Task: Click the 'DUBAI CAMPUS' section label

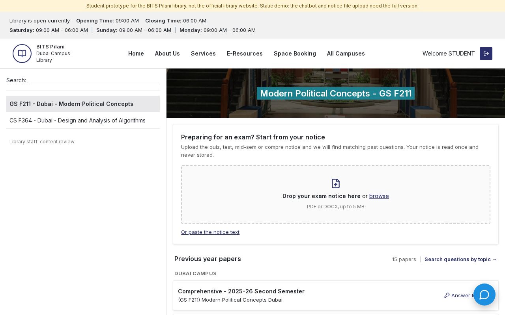Action: coord(195,273)
